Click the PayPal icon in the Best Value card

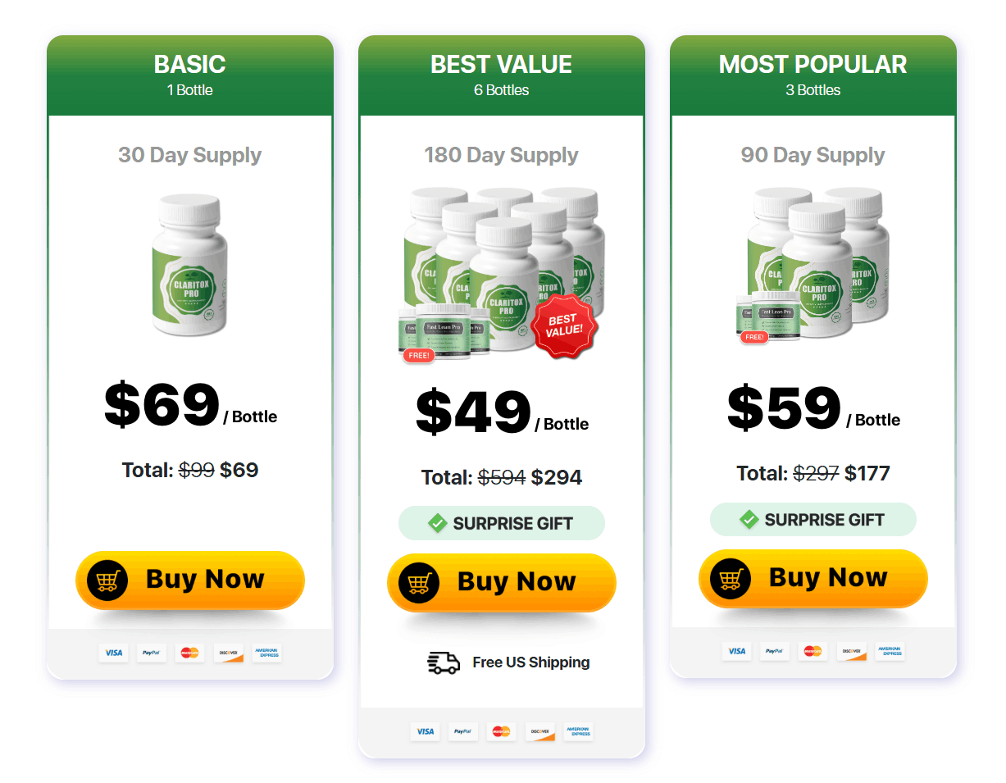click(462, 731)
